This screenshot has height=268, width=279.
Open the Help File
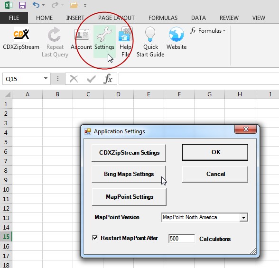tap(126, 42)
